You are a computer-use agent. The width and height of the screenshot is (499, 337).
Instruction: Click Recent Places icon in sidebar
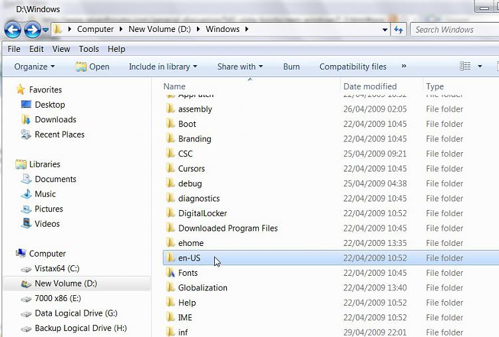26,134
